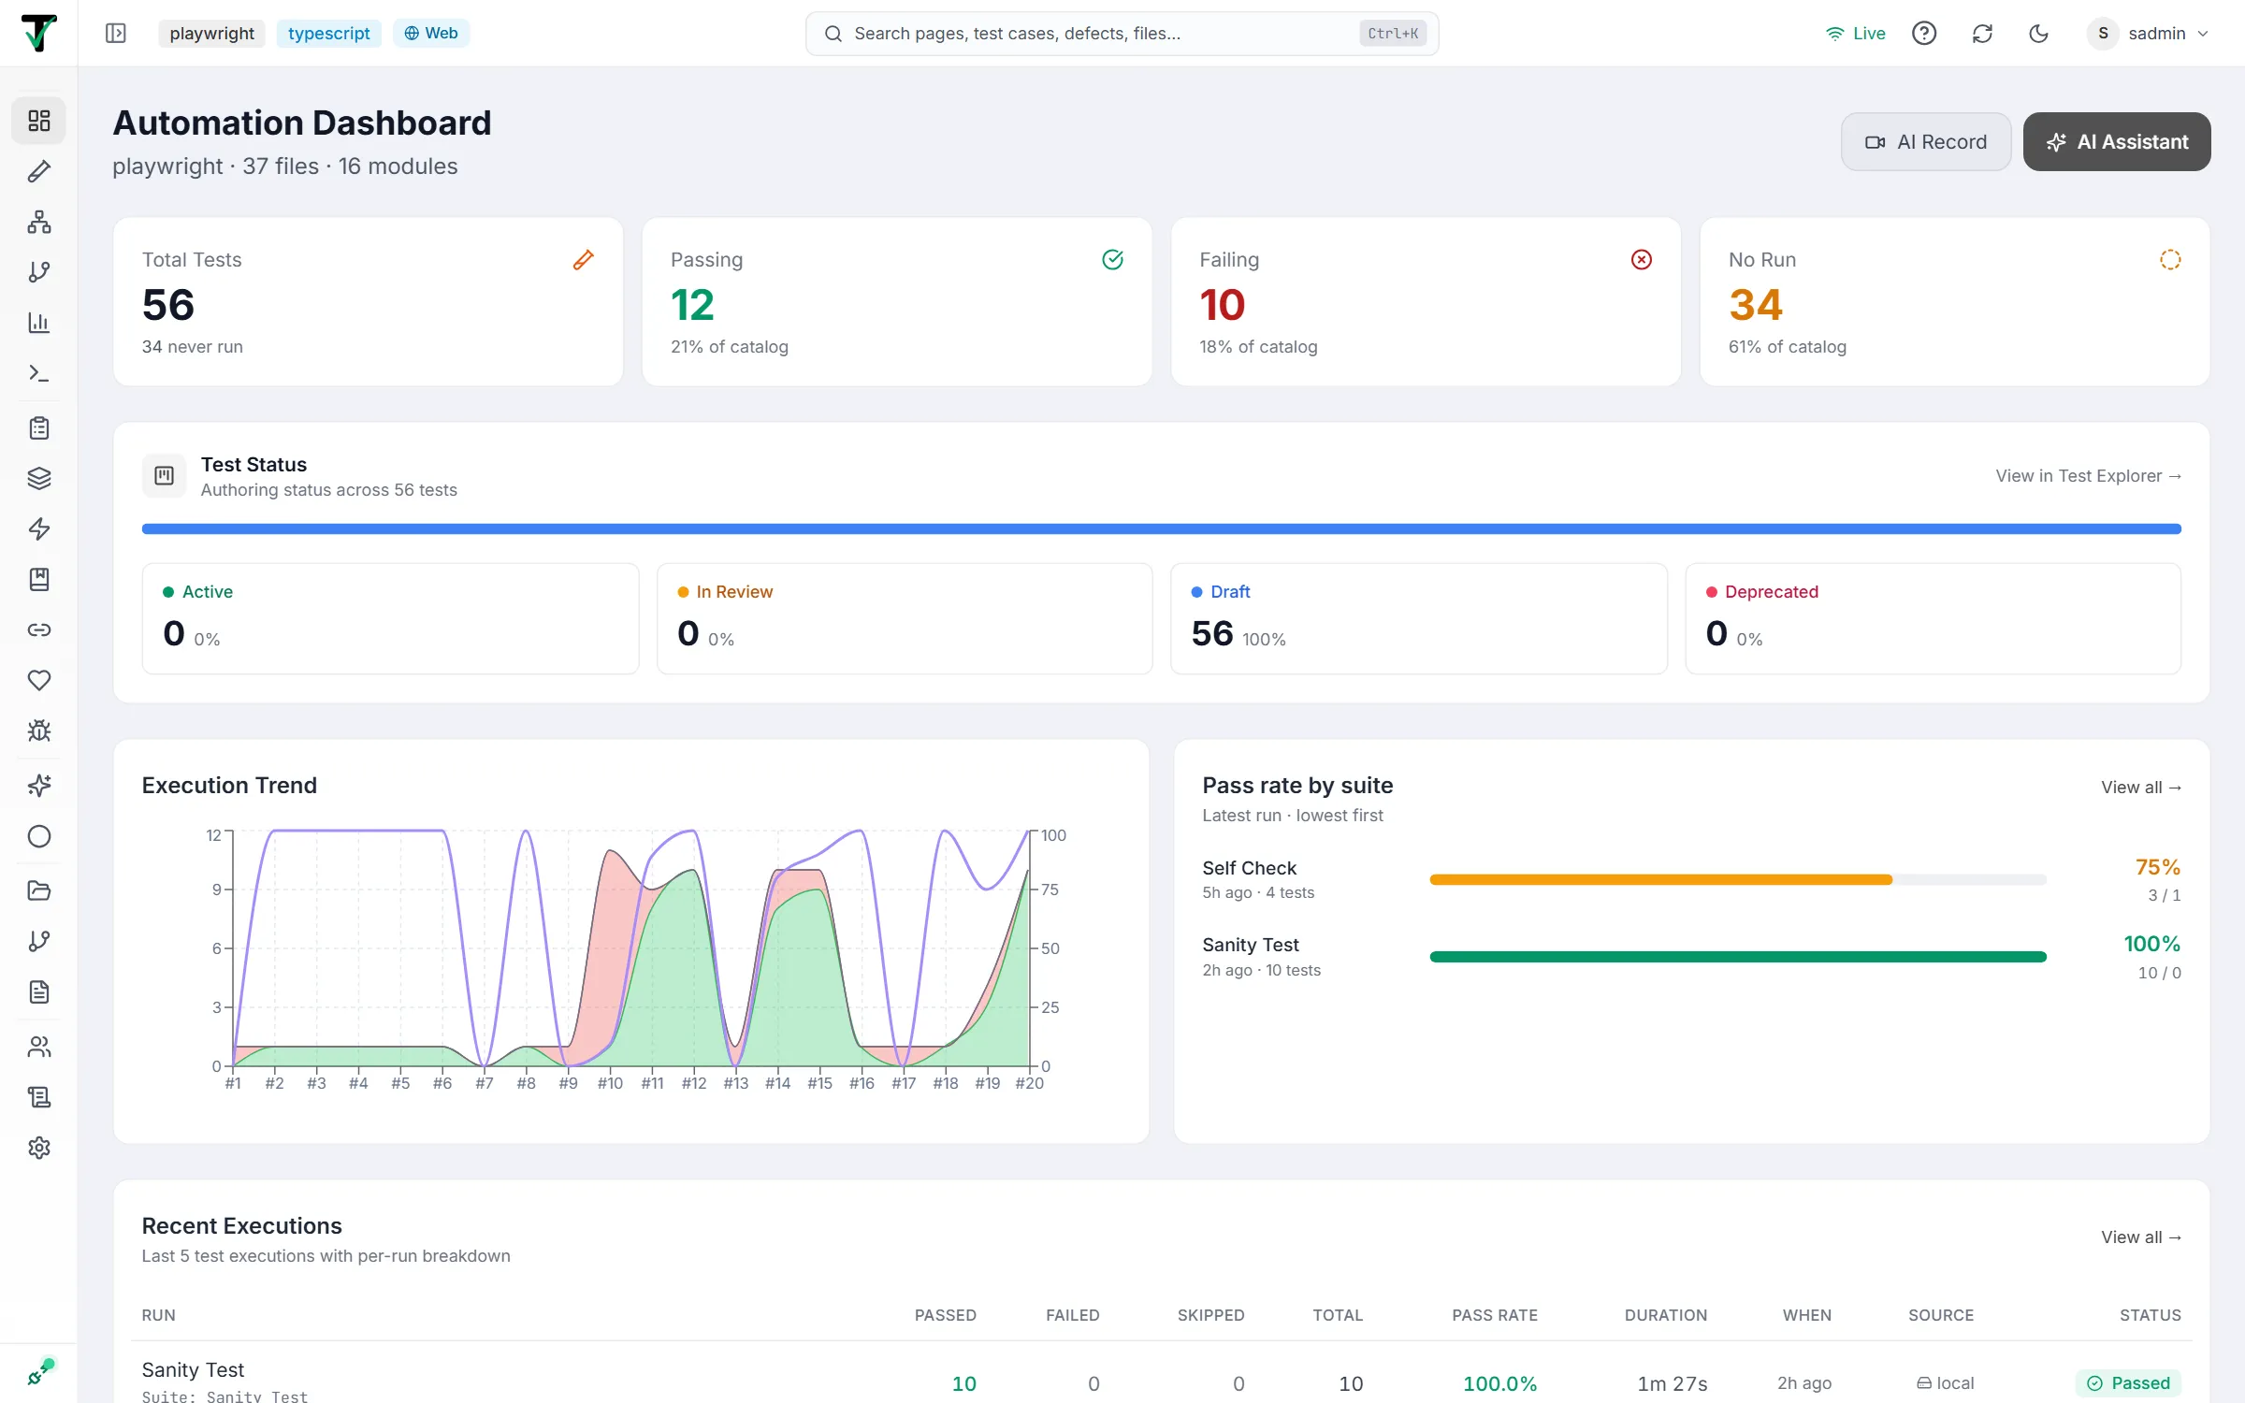Open the bug defects sidebar icon
Viewport: 2245px width, 1403px height.
point(39,730)
